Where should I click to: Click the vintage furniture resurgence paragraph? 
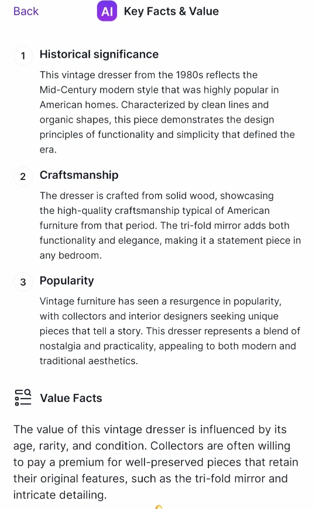pyautogui.click(x=170, y=331)
